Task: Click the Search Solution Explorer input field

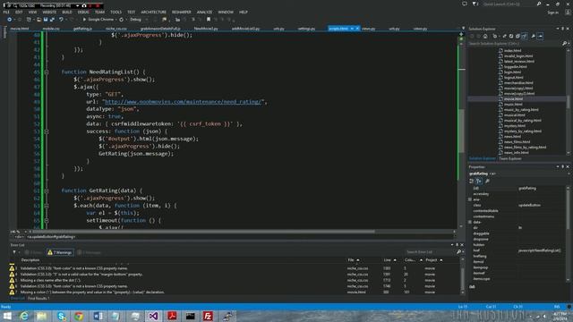Action: tap(515, 44)
